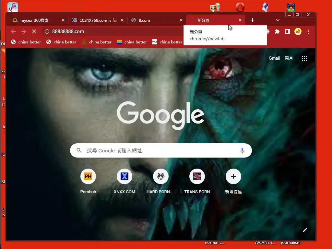Viewport: 332px width, 249px height.
Task: Go forward to next page
Action: coord(24,31)
